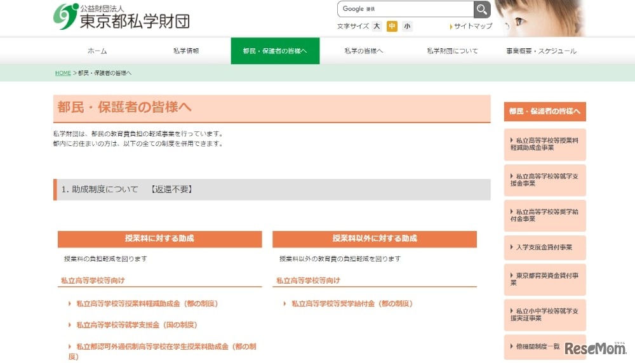Open sidebar 東京都育英資金貸付事業
The width and height of the screenshot is (635, 363).
[x=545, y=279]
